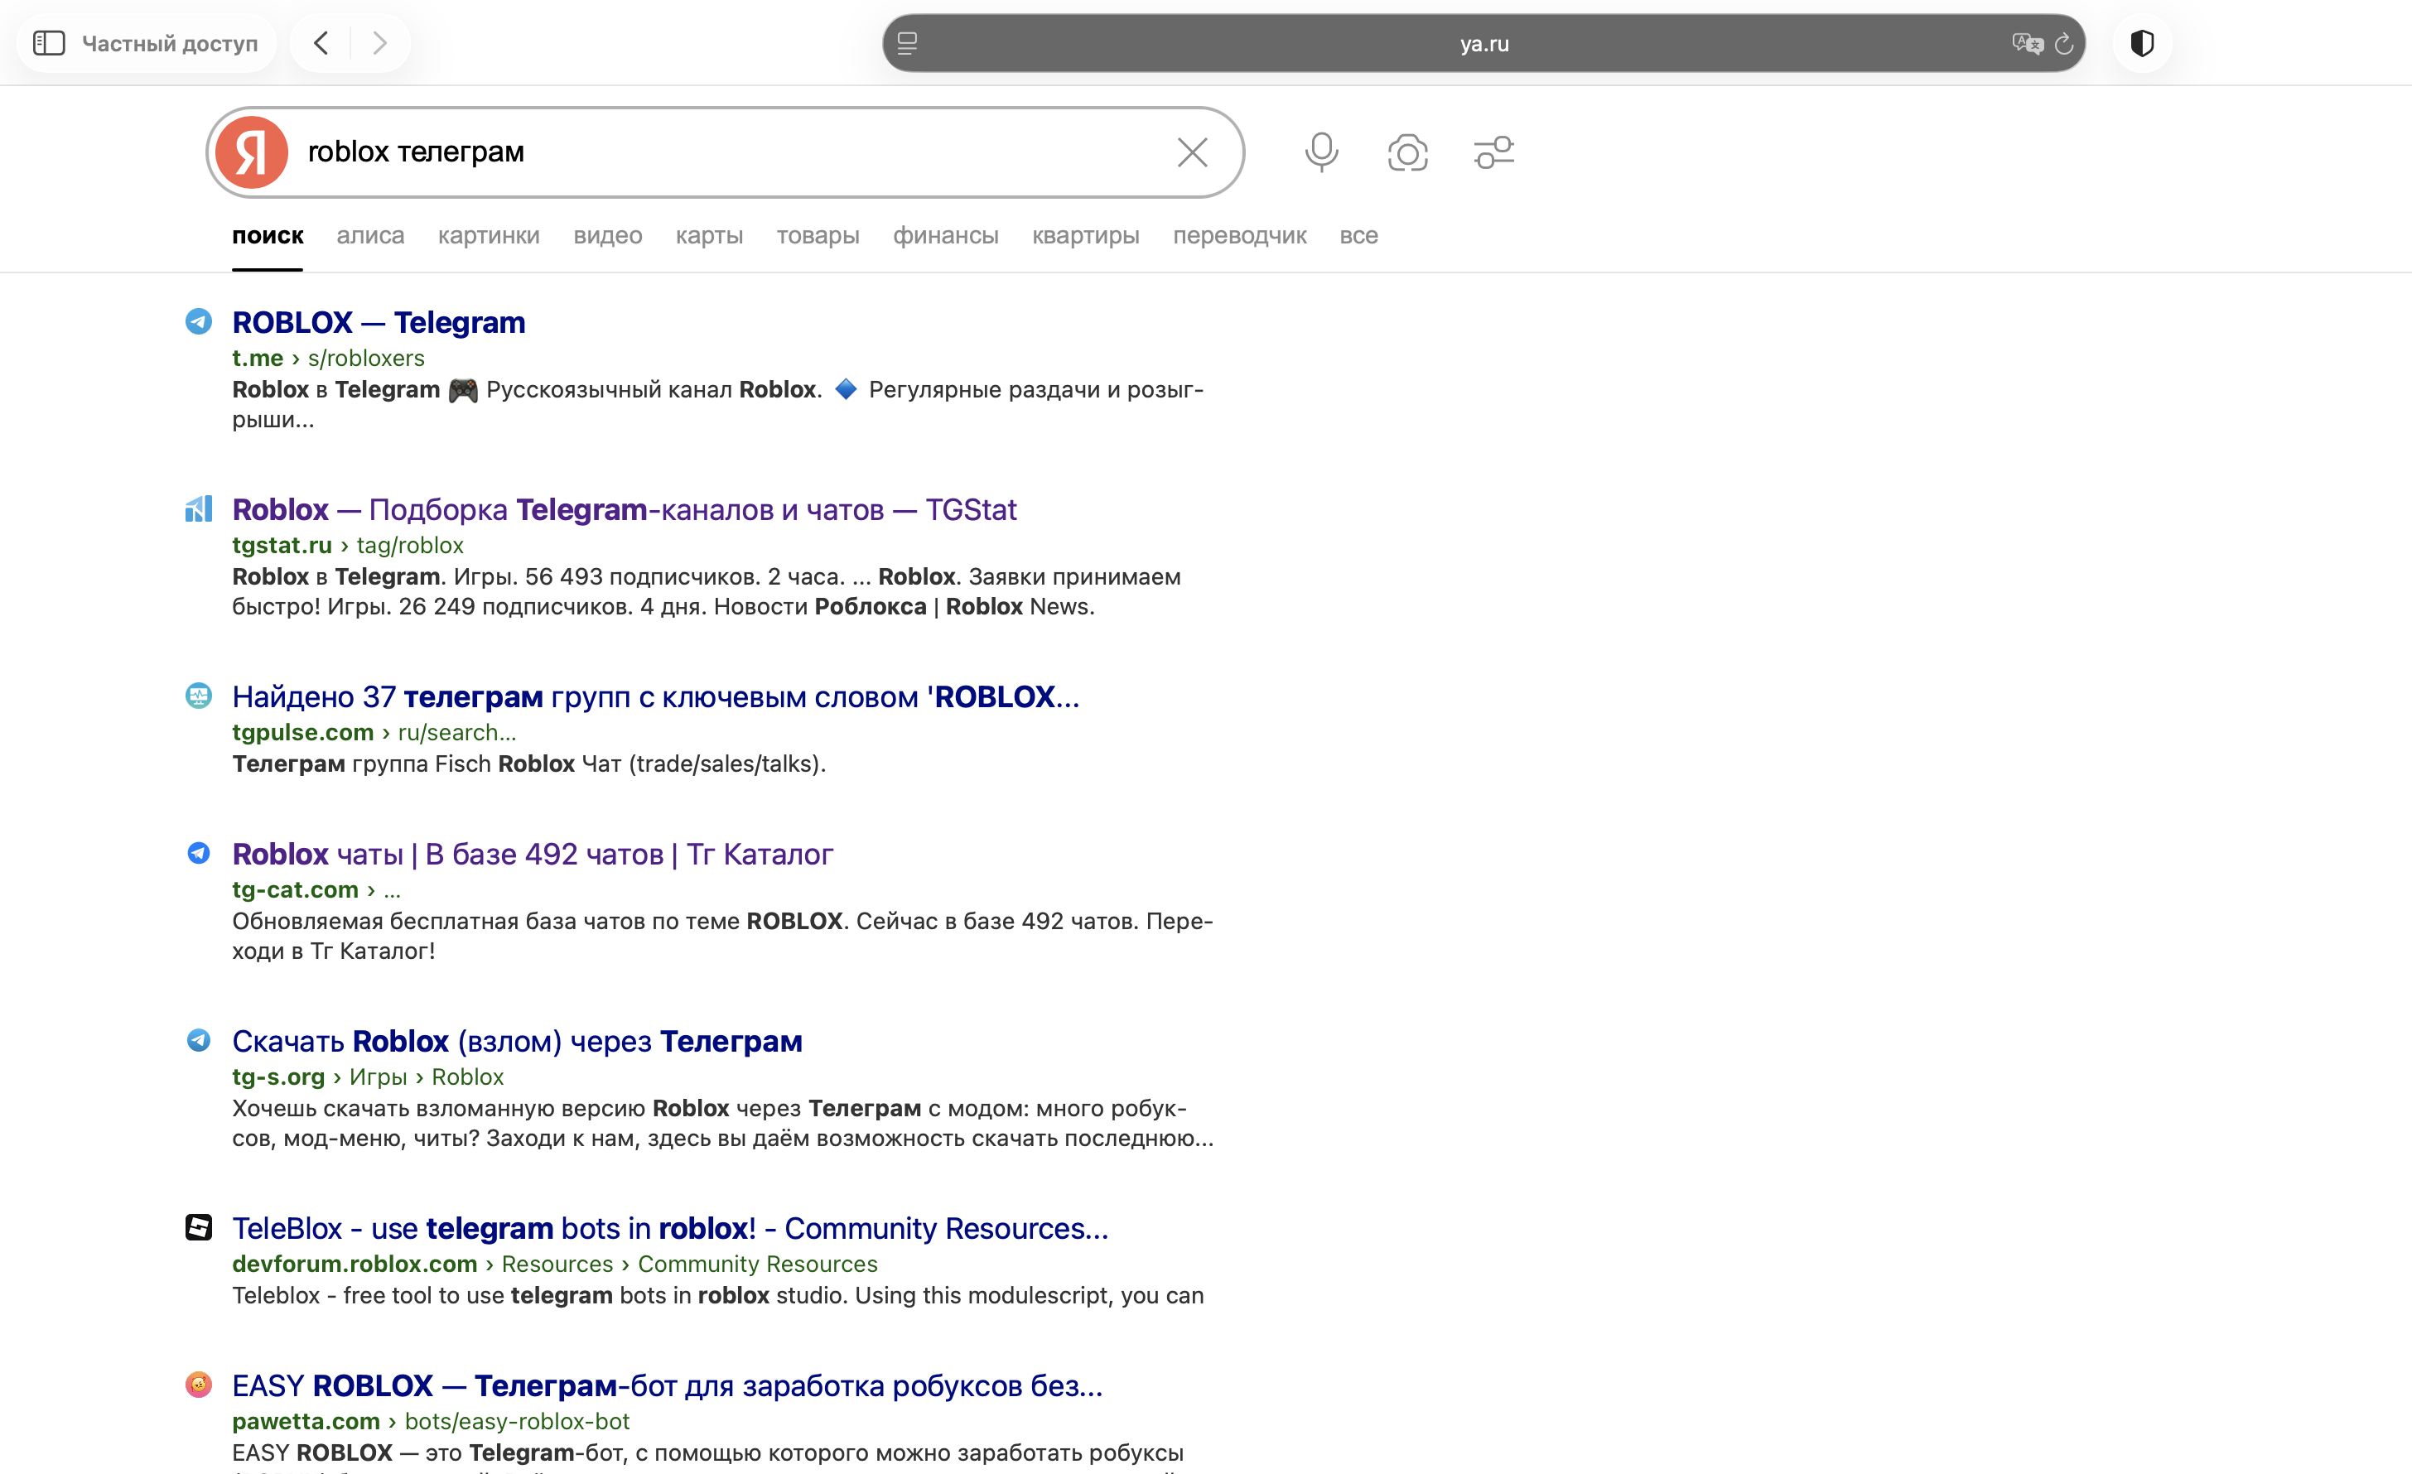This screenshot has width=2412, height=1474.
Task: Reload the ya.ru page
Action: [2063, 44]
